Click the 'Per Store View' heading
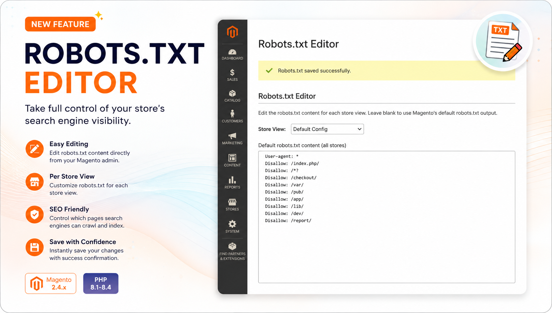 (72, 176)
